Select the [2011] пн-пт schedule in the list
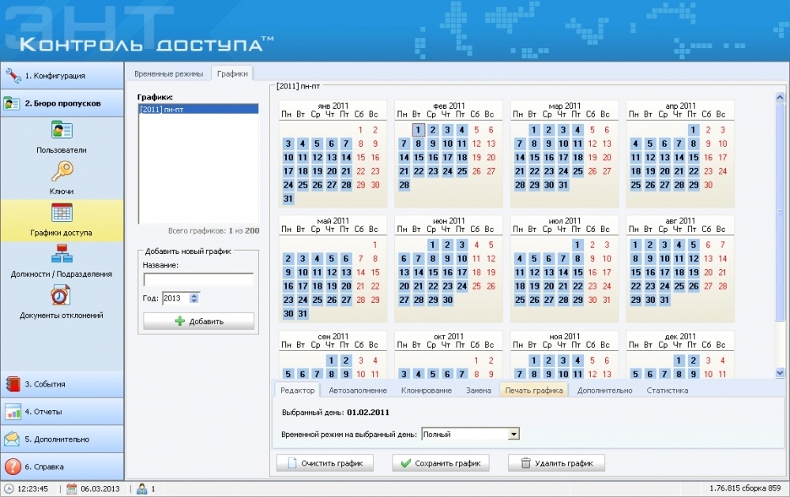This screenshot has height=497, width=790. pyautogui.click(x=198, y=109)
